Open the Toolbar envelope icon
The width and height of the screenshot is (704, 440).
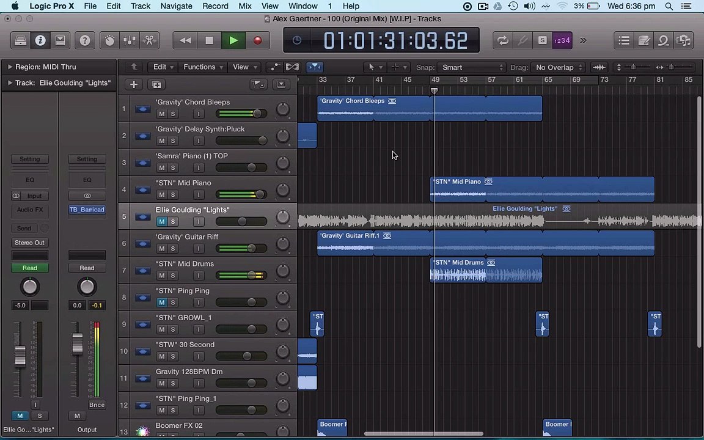60,40
